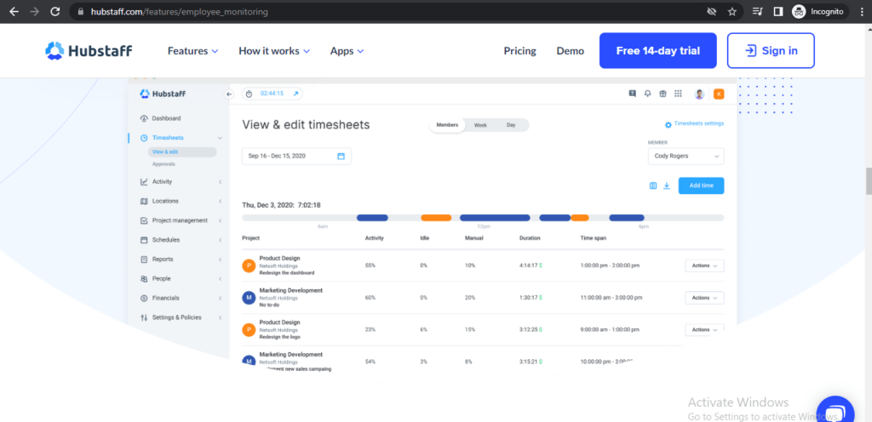Click the orange K organization badge
Viewport: 872px width, 422px height.
(719, 94)
